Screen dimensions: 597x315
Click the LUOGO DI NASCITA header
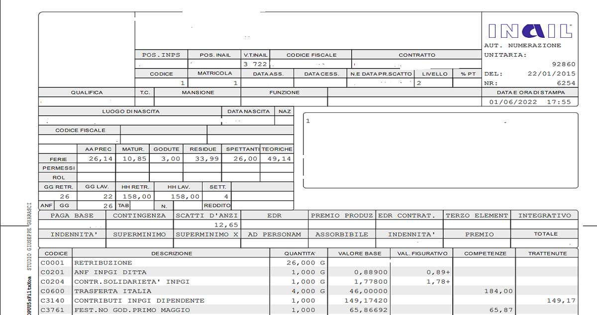131,111
